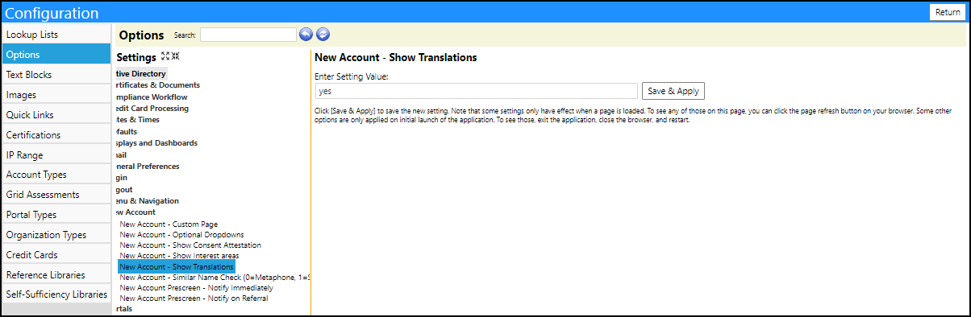Open Organization Types section
The image size is (971, 317).
point(56,235)
